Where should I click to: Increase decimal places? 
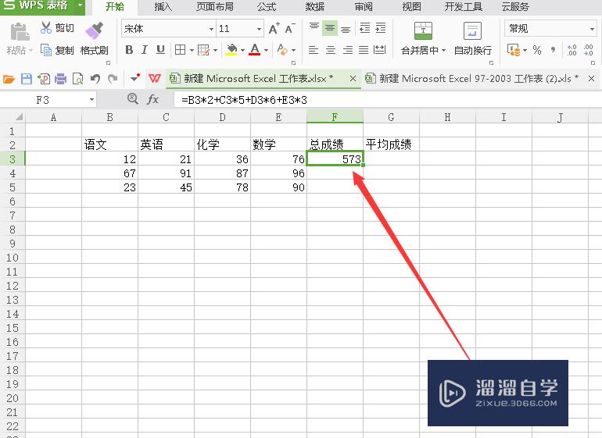572,50
